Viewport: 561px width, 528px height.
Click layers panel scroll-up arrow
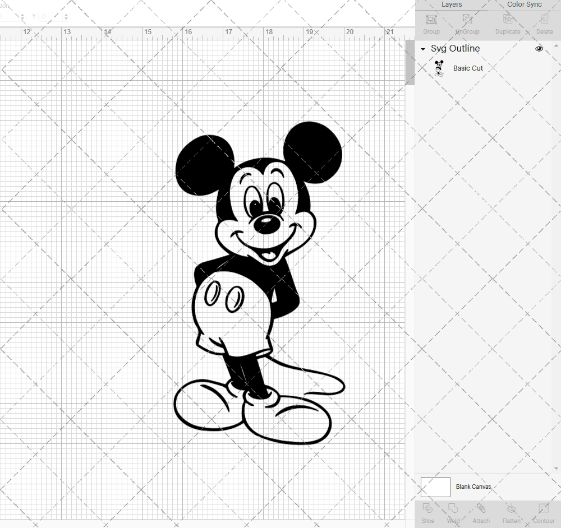coord(556,46)
